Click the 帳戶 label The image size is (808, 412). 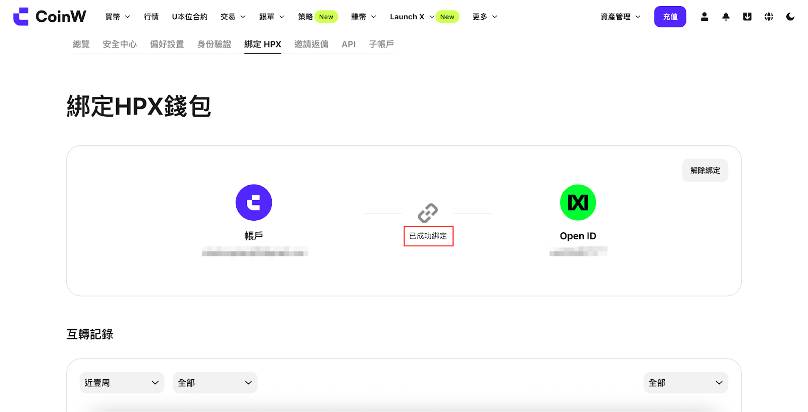254,236
